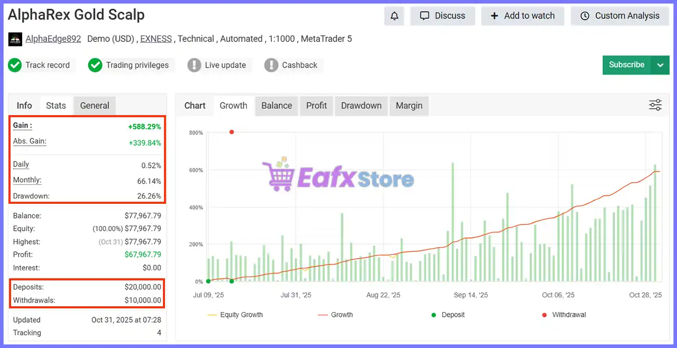677x348 pixels.
Task: Toggle Equity Growth legend entry
Action: point(235,315)
